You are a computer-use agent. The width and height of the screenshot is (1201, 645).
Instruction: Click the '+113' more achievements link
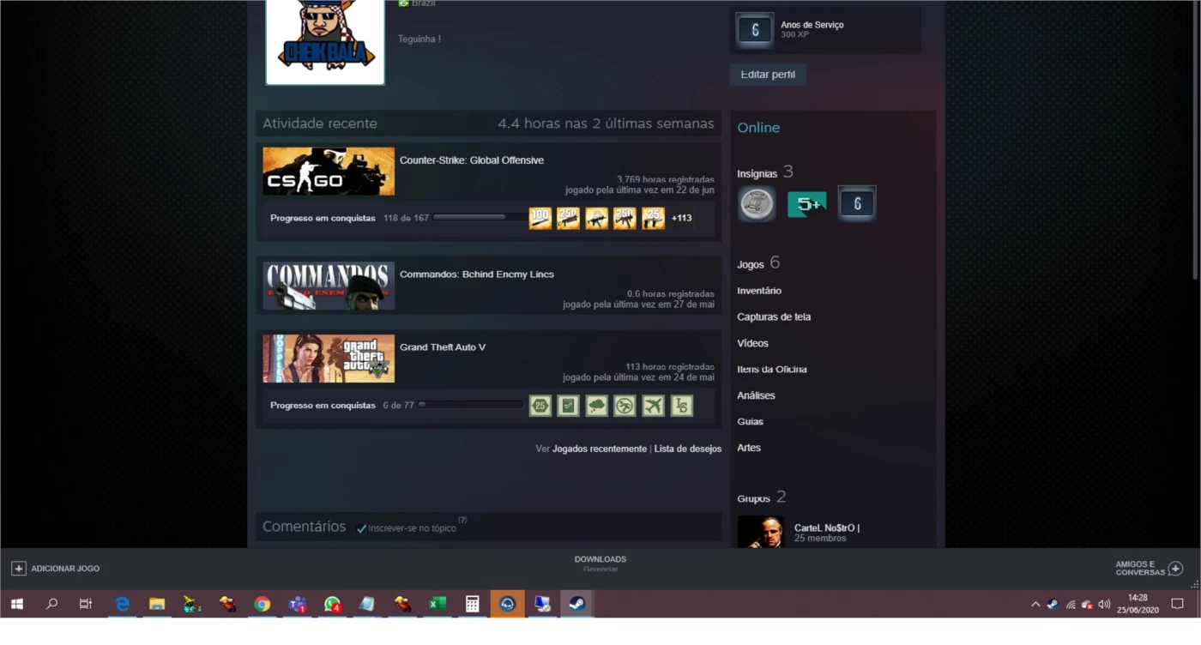tap(682, 218)
